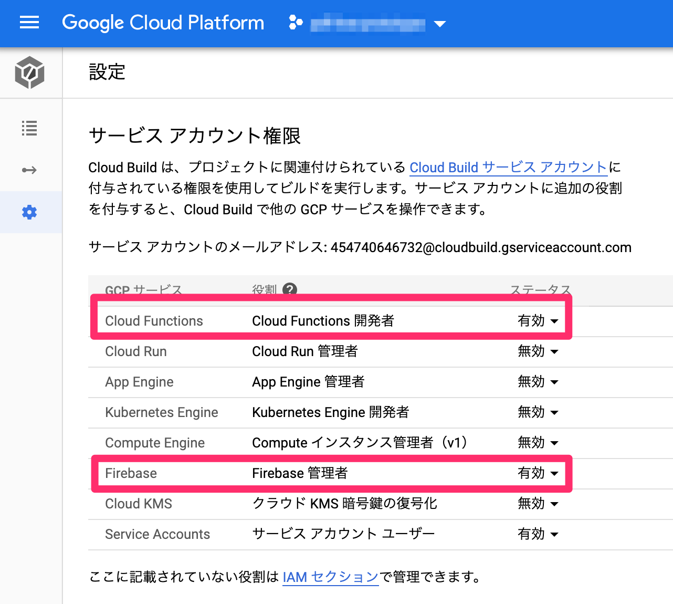Click the Cloud Run 管理者 role
Screen dimensions: 673x604
click(x=305, y=351)
